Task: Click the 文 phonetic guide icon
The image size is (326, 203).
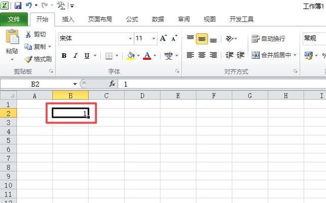Action: click(x=169, y=56)
